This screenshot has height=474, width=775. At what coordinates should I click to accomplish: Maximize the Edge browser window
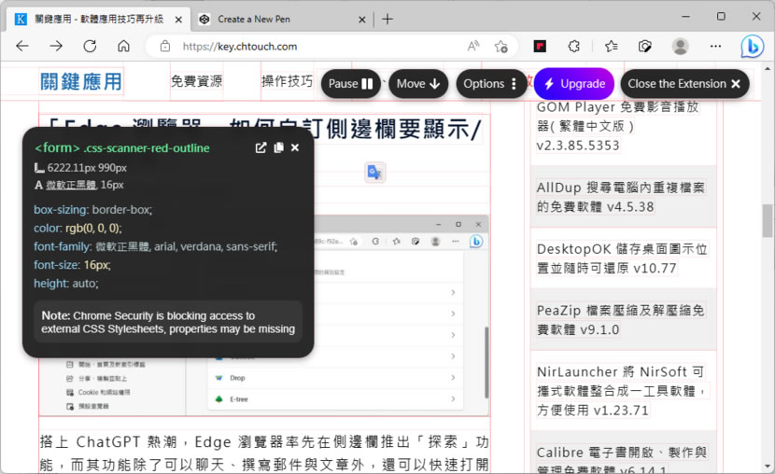point(721,16)
